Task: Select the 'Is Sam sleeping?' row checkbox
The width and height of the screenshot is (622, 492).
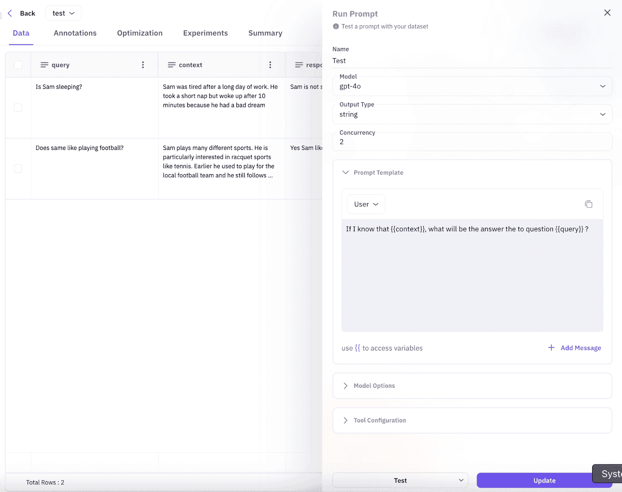Action: (x=18, y=108)
